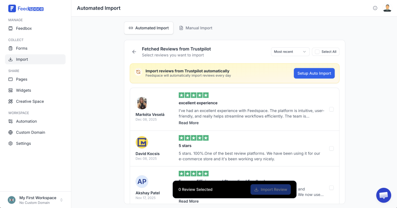Tick the checkbox for David Kocsis review
Image resolution: width=397 pixels, height=208 pixels.
point(331,148)
